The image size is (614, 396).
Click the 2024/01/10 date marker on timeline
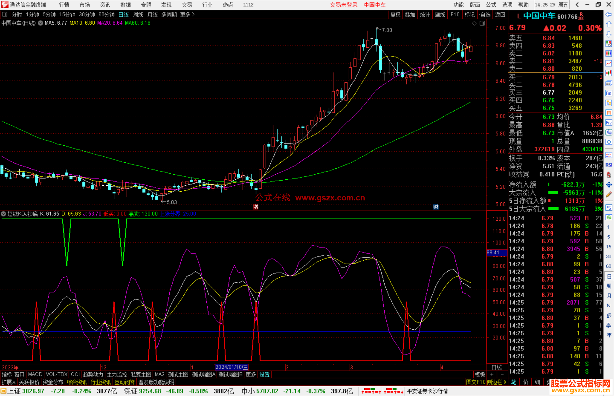coord(231,367)
